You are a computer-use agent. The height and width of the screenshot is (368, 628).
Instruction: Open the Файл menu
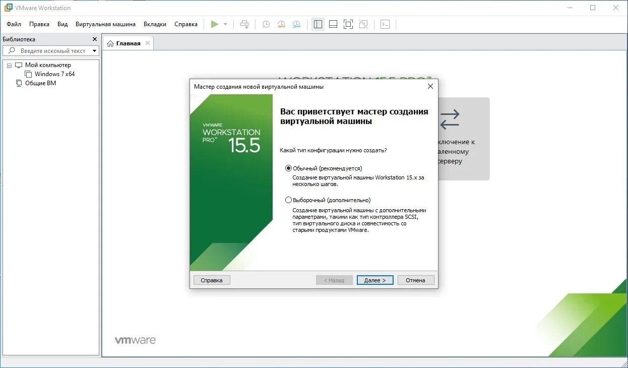[14, 24]
